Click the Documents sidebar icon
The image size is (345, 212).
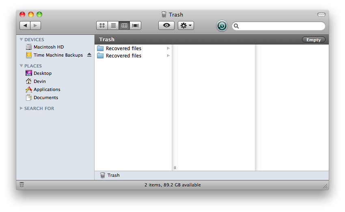point(28,98)
